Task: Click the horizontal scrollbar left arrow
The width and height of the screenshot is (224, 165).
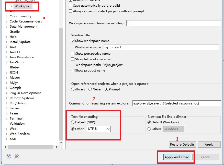Action: pos(6,147)
